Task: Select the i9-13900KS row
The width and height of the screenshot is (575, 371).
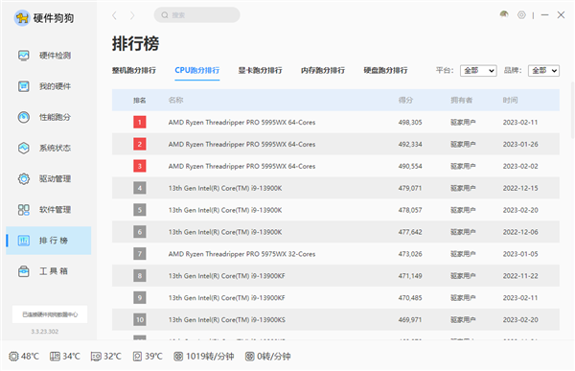Action: (x=335, y=319)
